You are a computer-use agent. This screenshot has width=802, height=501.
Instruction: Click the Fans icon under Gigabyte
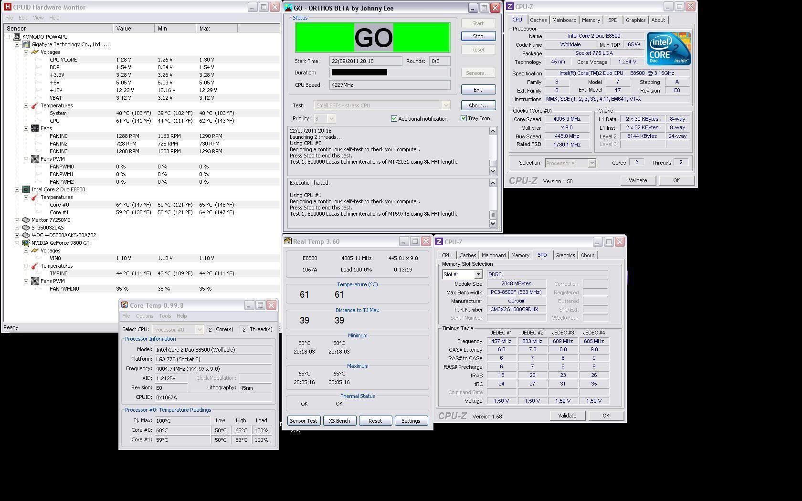coord(35,128)
